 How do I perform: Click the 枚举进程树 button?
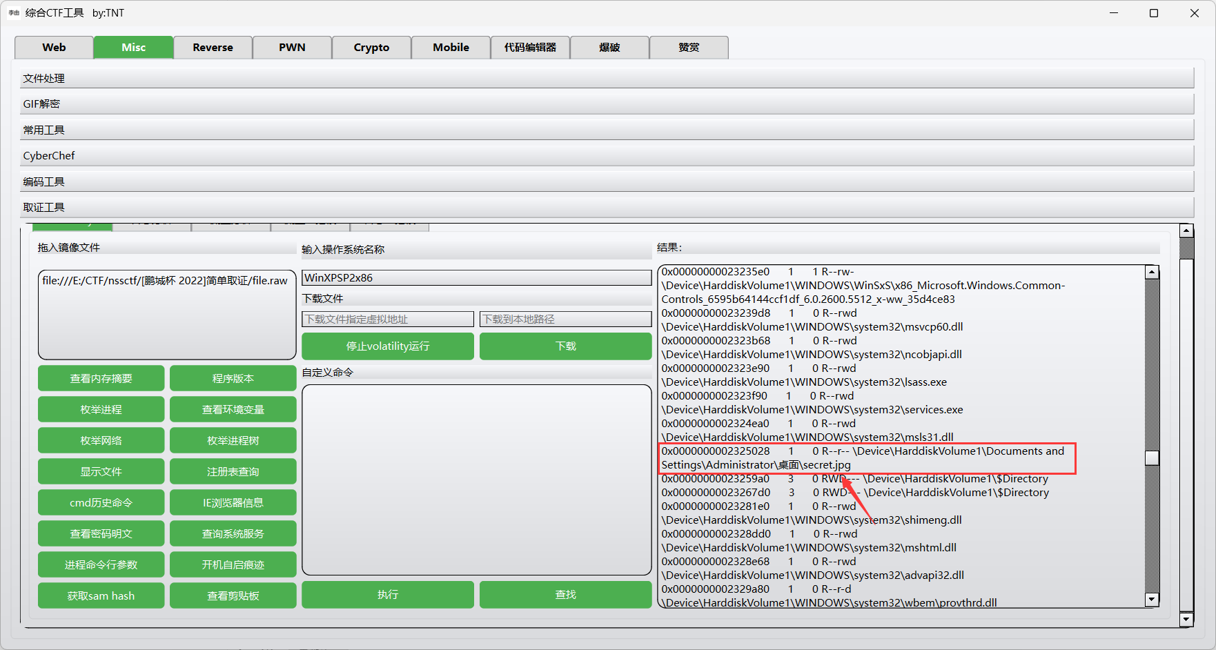[233, 440]
